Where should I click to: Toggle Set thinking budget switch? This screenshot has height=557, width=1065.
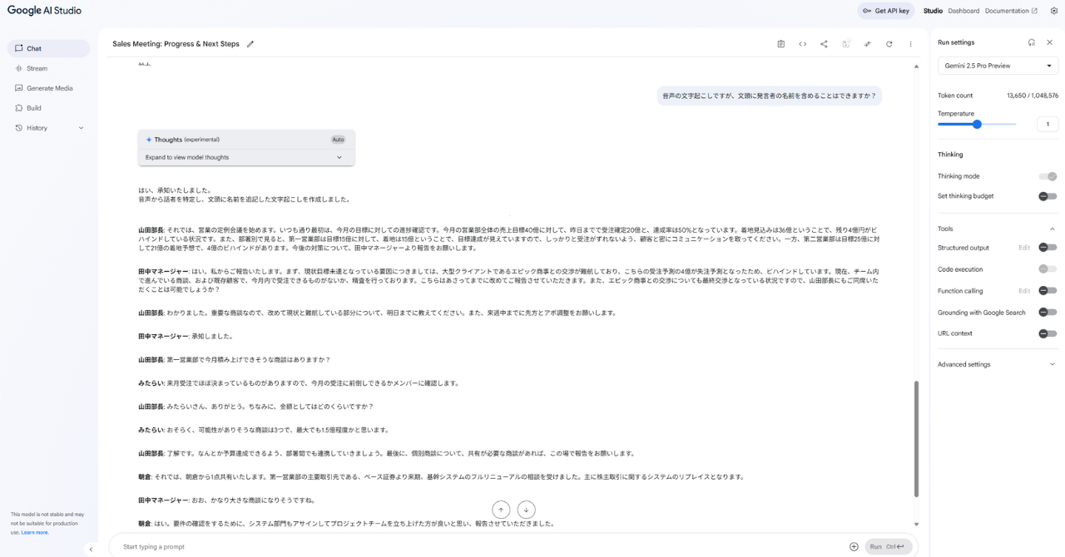(1048, 196)
